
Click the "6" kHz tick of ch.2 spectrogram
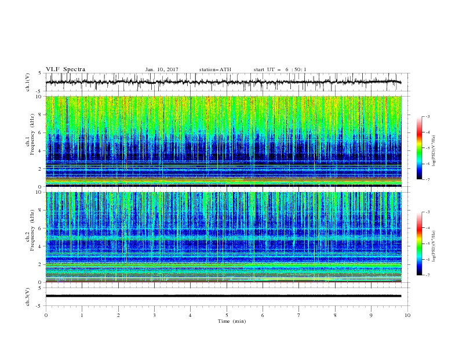[41, 228]
